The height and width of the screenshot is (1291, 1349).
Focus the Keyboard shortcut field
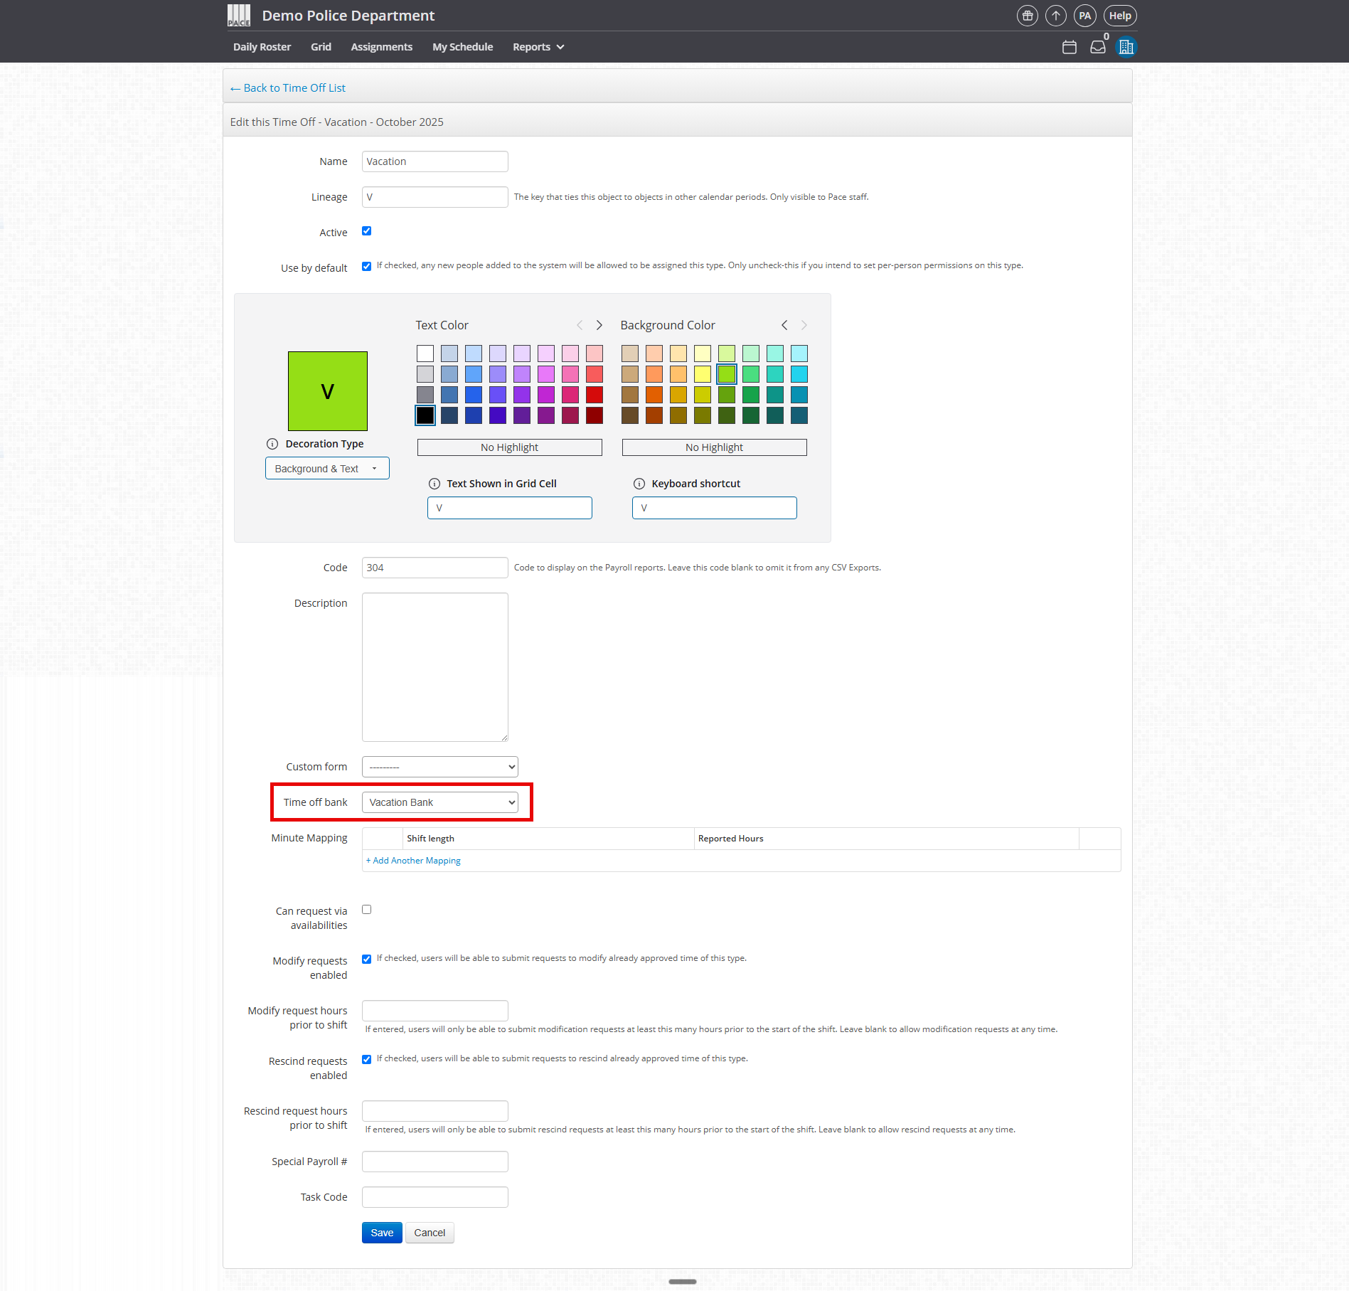(x=715, y=508)
